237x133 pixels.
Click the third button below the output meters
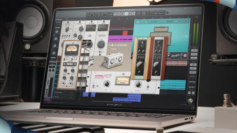194,58
